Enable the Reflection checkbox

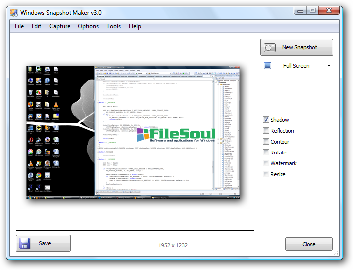coord(266,130)
